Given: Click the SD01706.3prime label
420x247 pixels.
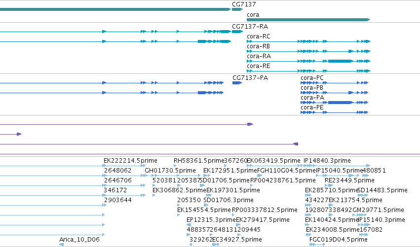Looking at the screenshot, I should tap(229, 201).
